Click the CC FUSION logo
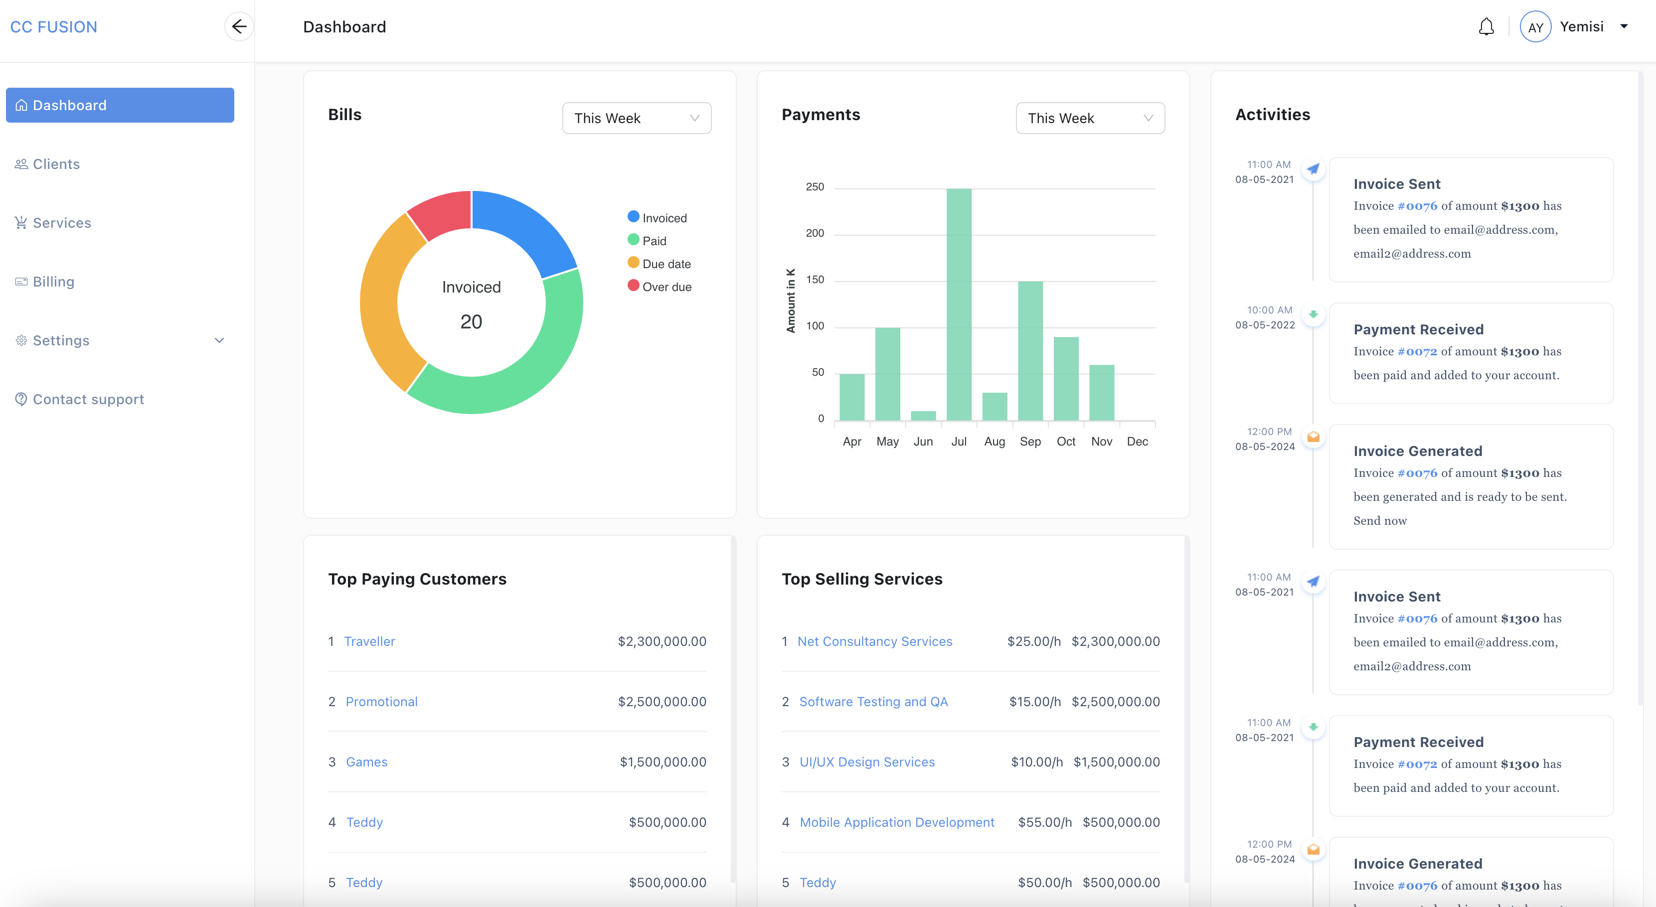 pos(53,27)
